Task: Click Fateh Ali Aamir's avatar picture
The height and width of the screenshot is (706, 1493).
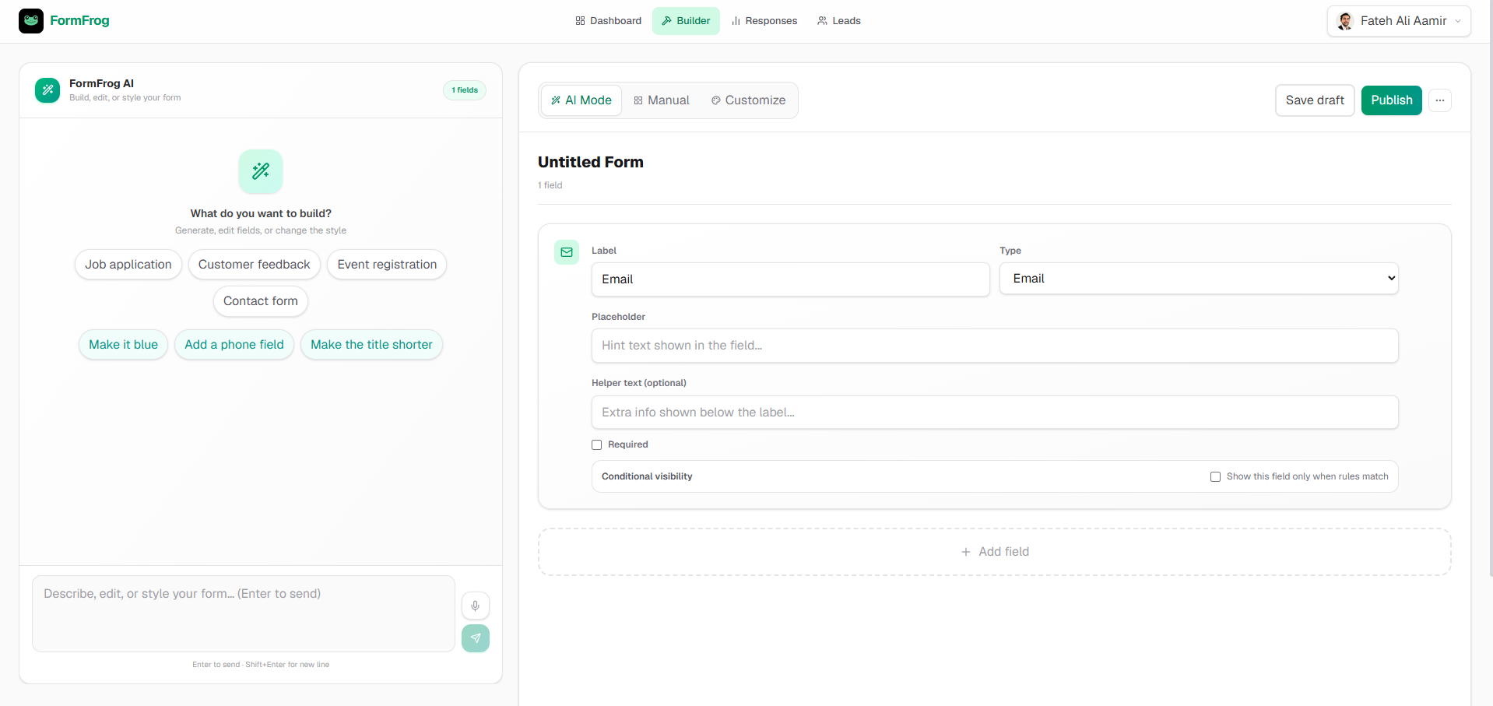Action: pyautogui.click(x=1345, y=21)
